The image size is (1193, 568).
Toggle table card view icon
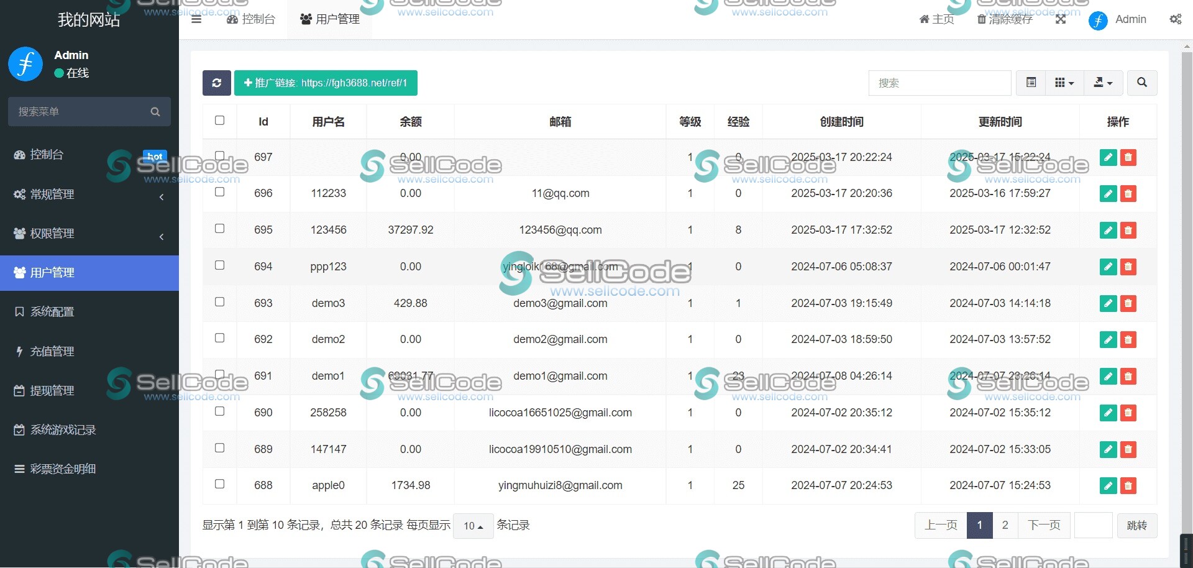point(1031,83)
